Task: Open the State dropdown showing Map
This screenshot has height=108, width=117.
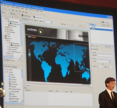Action: 47,22
